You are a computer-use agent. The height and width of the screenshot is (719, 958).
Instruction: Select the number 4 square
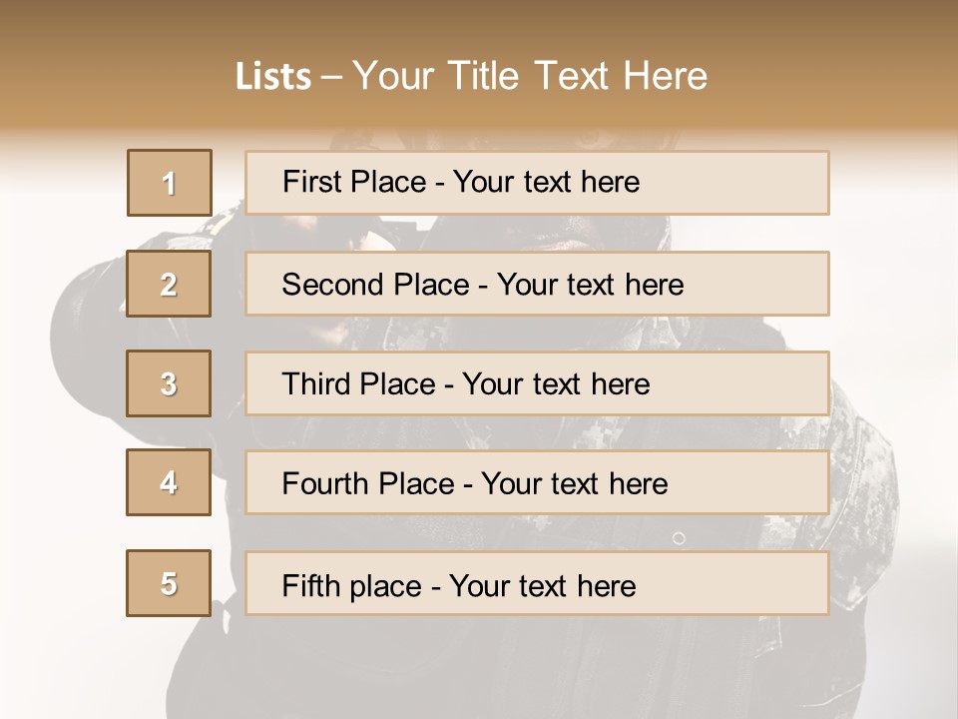[169, 482]
